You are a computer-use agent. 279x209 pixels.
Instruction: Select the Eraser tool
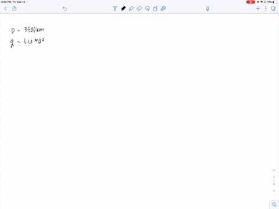[x=139, y=9]
